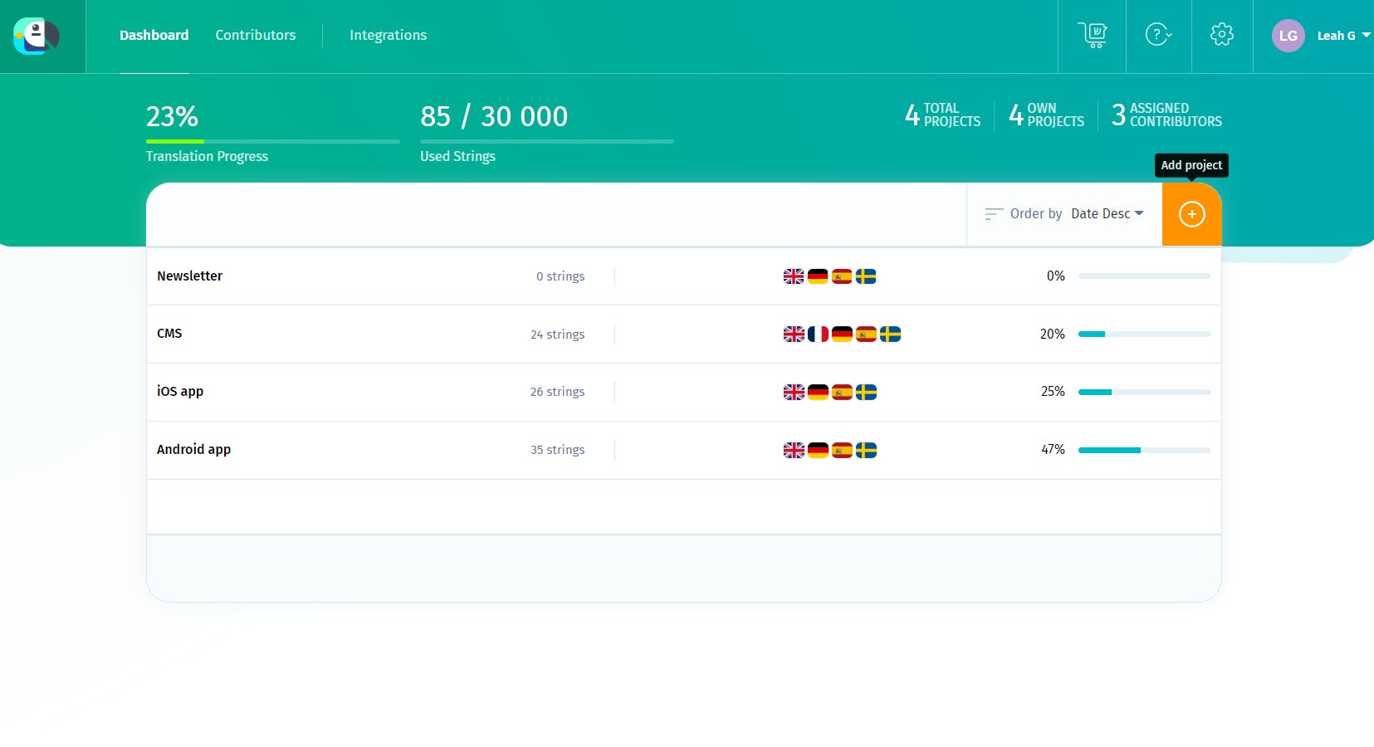Open the help question mark icon
The width and height of the screenshot is (1374, 747).
(1158, 35)
